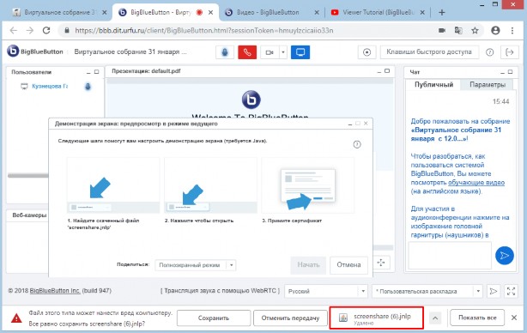Click the blue screen sharing button

click(x=300, y=52)
